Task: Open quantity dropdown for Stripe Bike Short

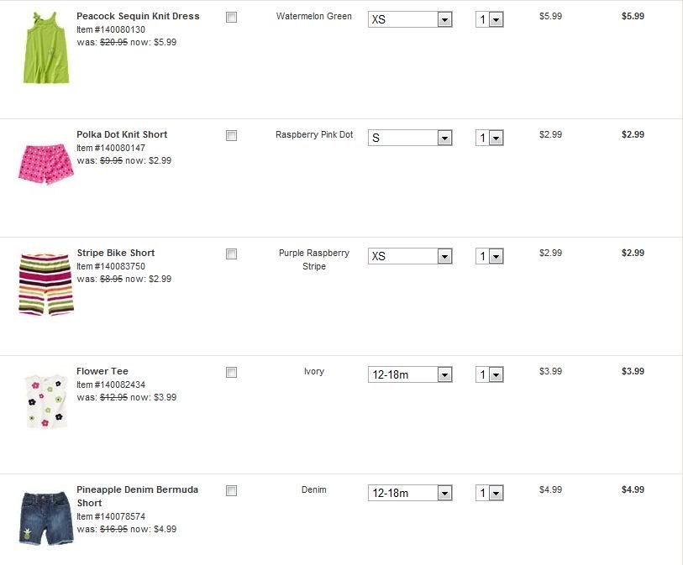Action: (489, 256)
